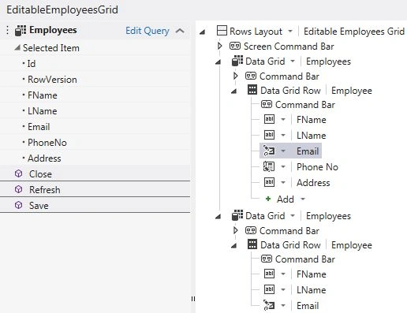The height and width of the screenshot is (313, 407).
Task: Select FName field under Selected Item
Action: pos(43,95)
